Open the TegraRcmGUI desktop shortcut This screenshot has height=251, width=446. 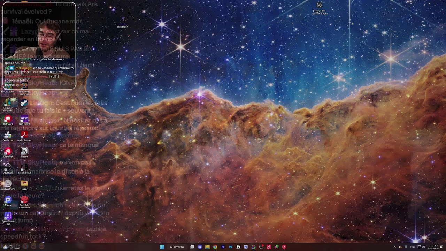click(24, 169)
